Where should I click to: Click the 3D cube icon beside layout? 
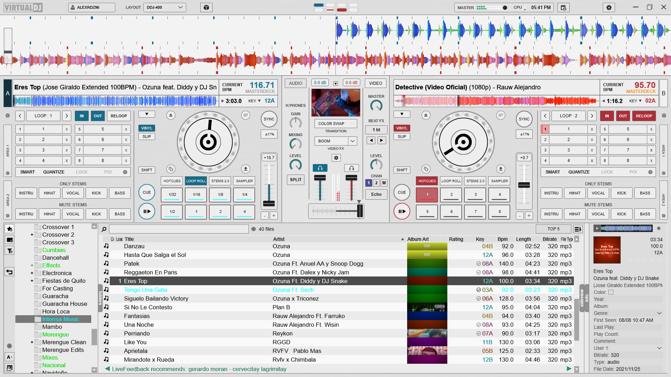[x=206, y=7]
